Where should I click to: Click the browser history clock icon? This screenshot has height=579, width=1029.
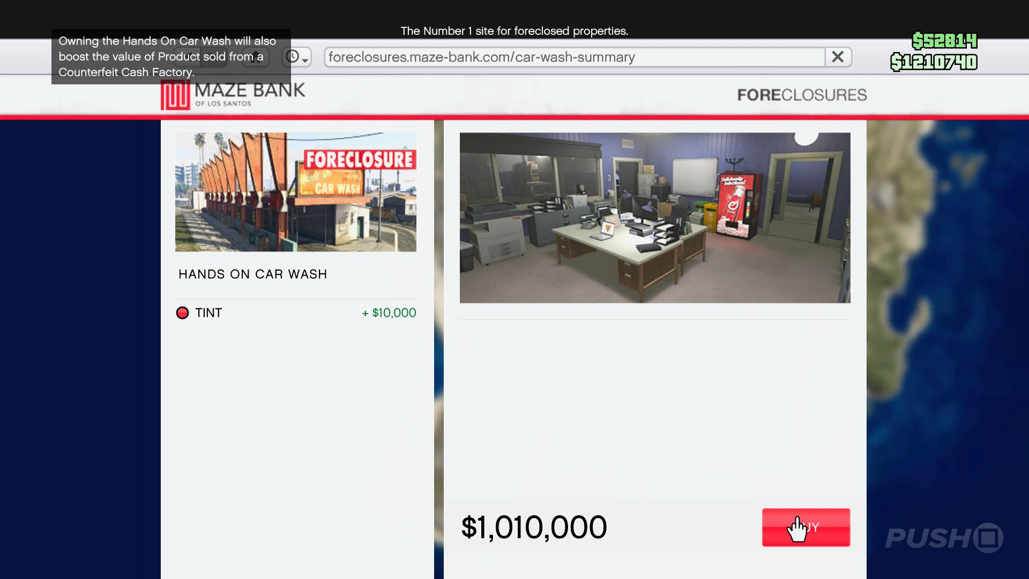pyautogui.click(x=293, y=57)
